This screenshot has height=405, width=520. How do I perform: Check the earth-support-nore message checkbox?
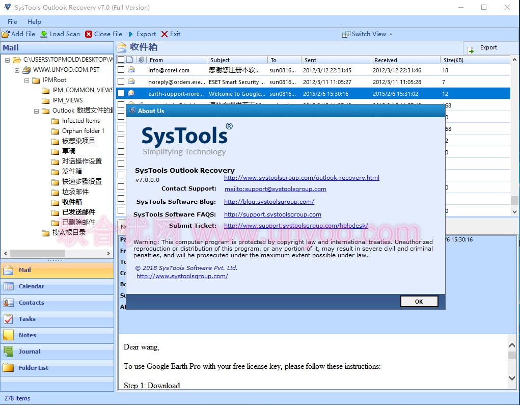pos(121,93)
